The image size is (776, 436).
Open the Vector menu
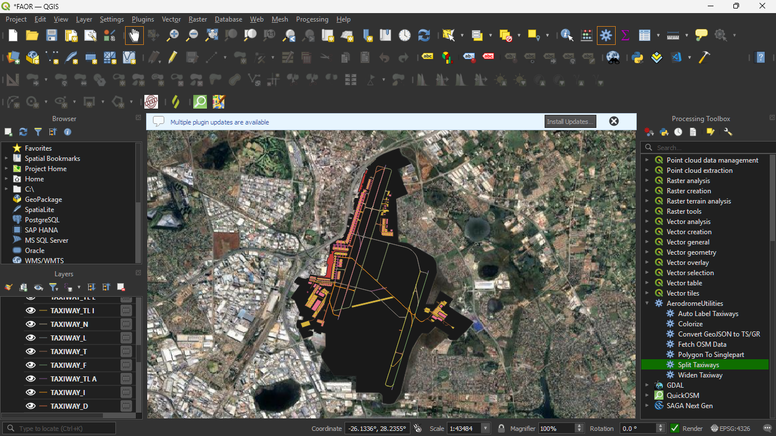[171, 19]
